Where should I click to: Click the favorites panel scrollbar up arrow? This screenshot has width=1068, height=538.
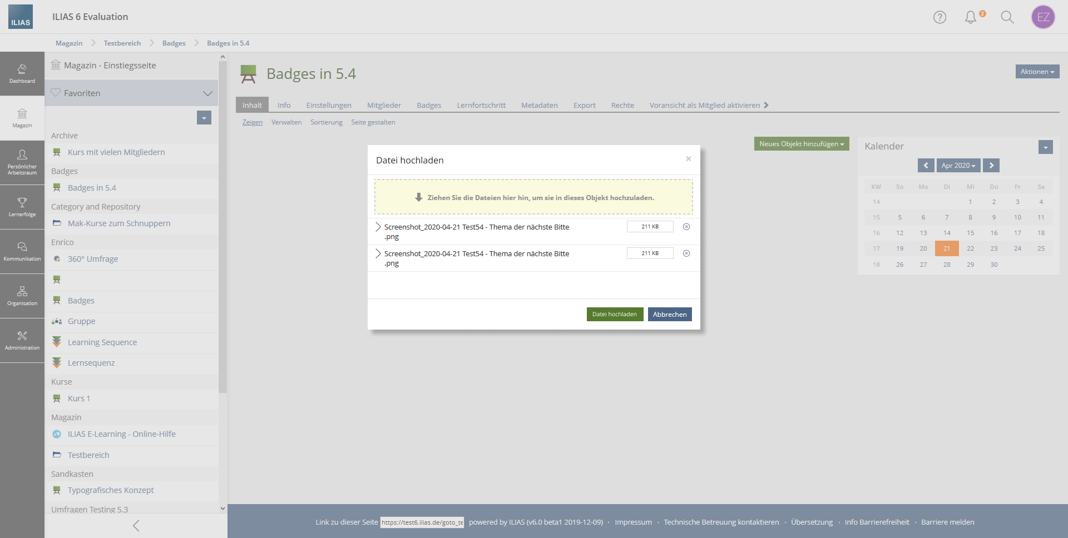[x=222, y=57]
